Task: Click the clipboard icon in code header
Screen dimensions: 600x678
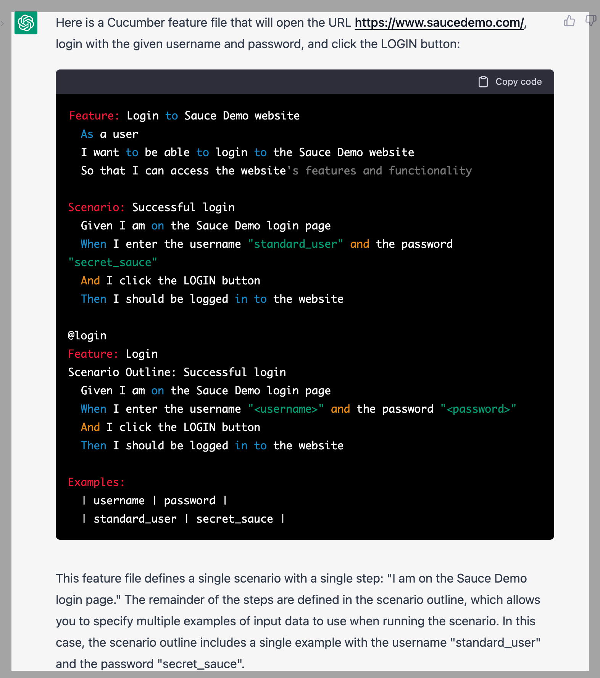Action: (483, 82)
